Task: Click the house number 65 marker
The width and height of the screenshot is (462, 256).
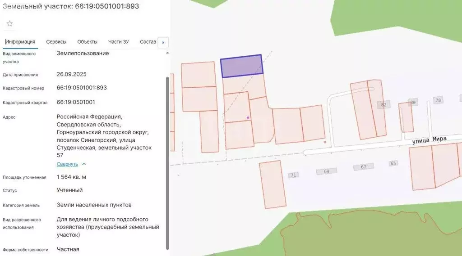Action: [393, 163]
